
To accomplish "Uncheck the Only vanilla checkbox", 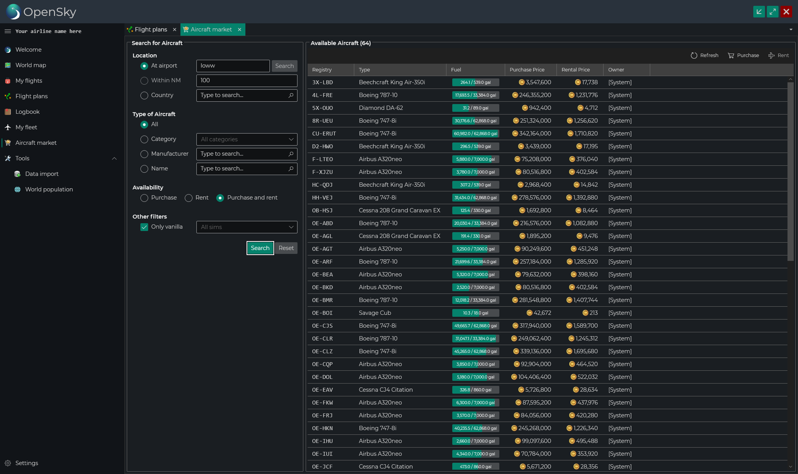I will 144,227.
